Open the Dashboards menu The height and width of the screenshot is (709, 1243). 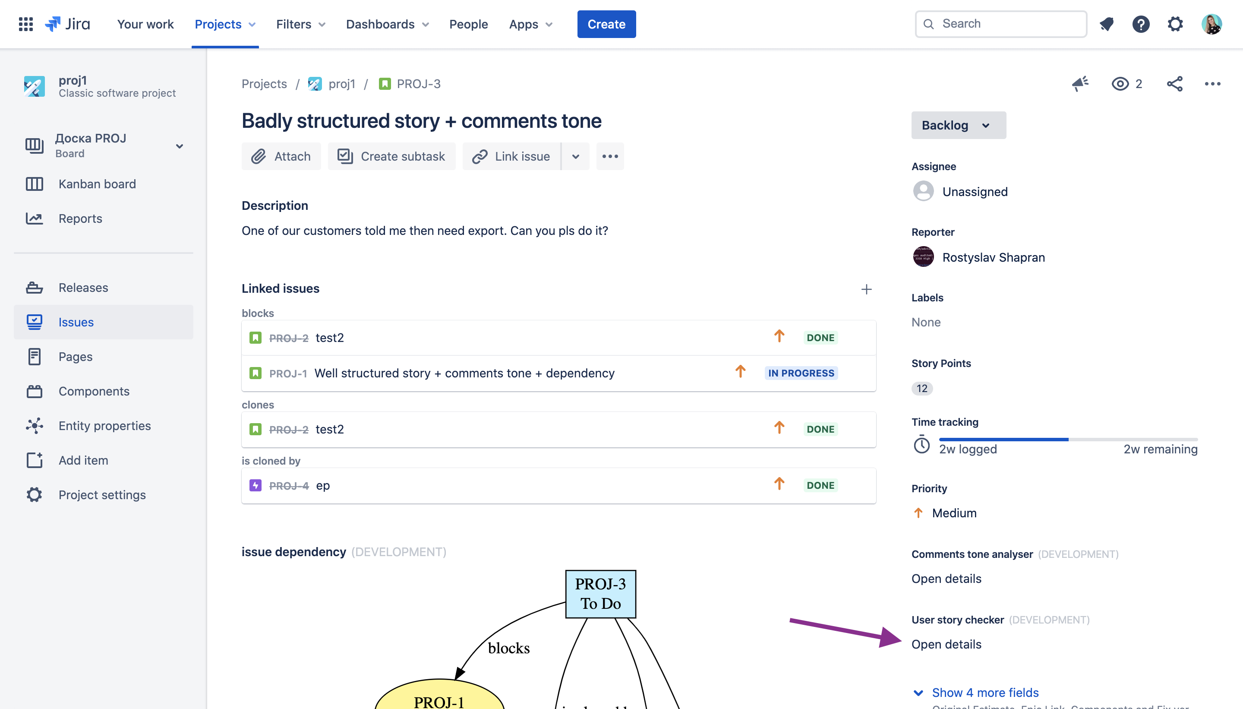point(387,24)
